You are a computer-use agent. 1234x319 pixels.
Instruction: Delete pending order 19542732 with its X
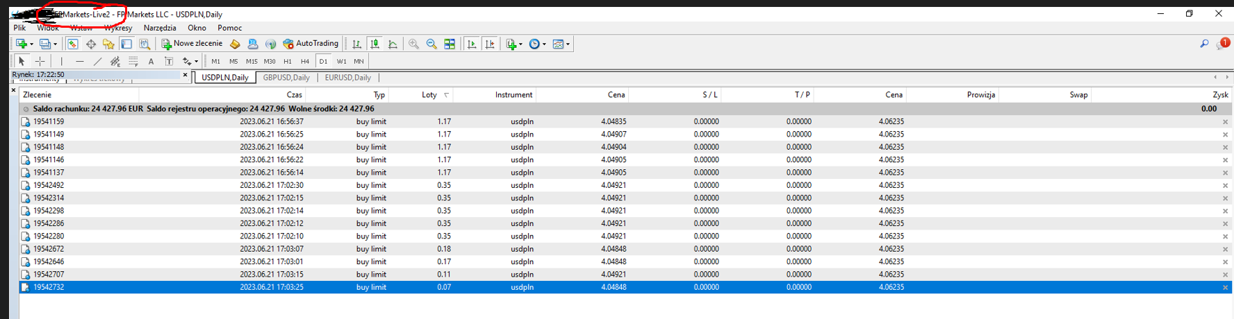pos(1225,287)
